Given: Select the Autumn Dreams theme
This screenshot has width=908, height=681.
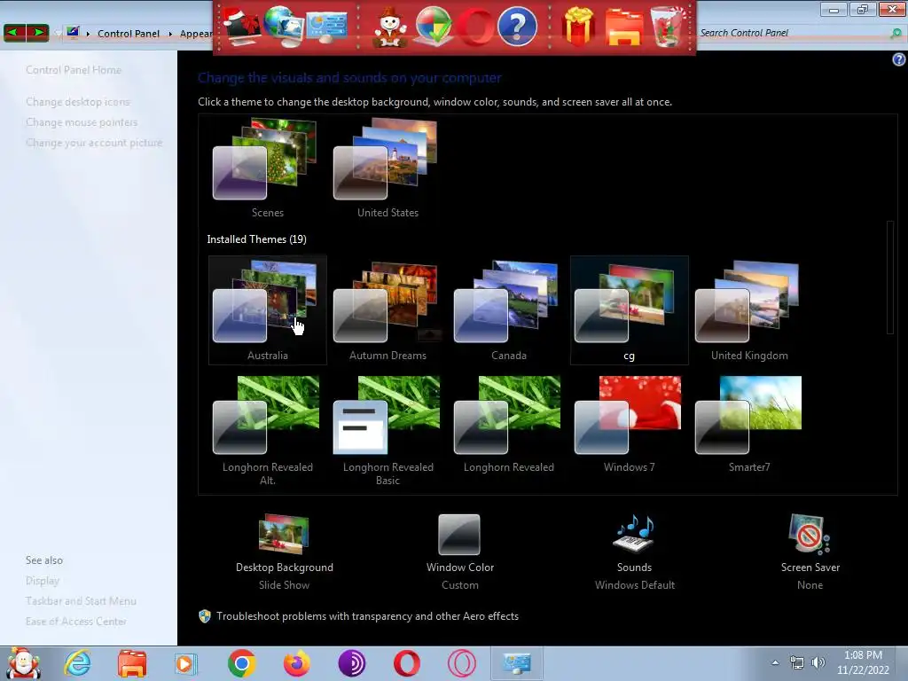Looking at the screenshot, I should click(x=387, y=310).
